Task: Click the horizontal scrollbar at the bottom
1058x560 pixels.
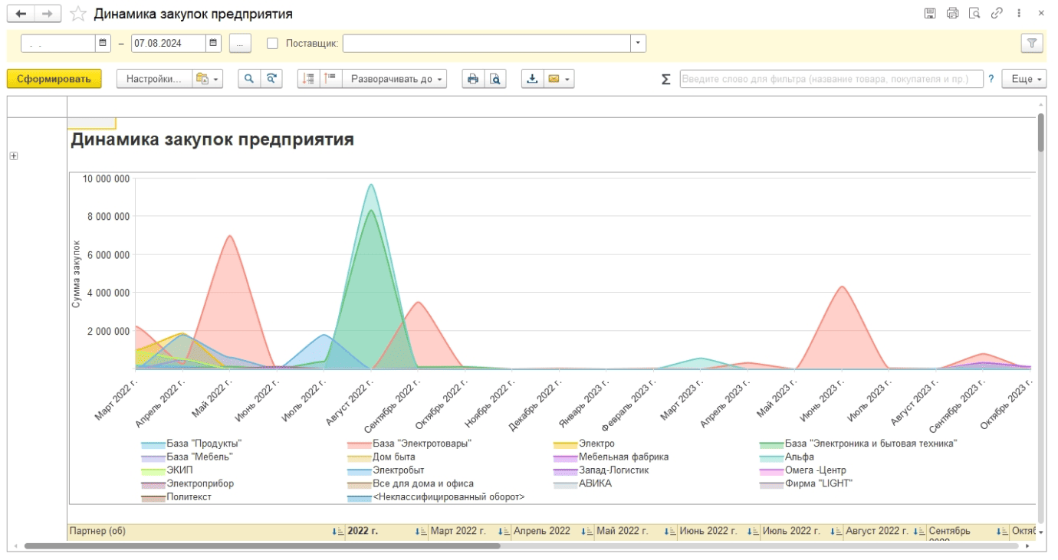Action: [x=261, y=546]
